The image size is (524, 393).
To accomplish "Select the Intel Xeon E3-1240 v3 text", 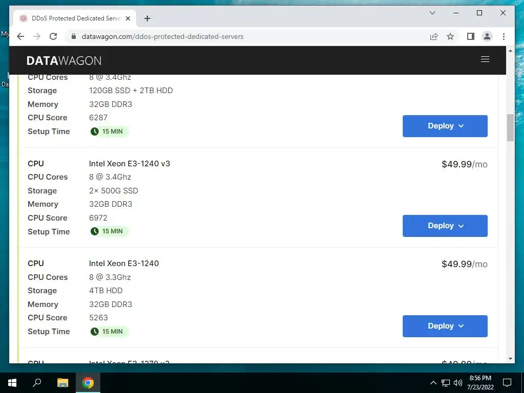I will click(129, 163).
